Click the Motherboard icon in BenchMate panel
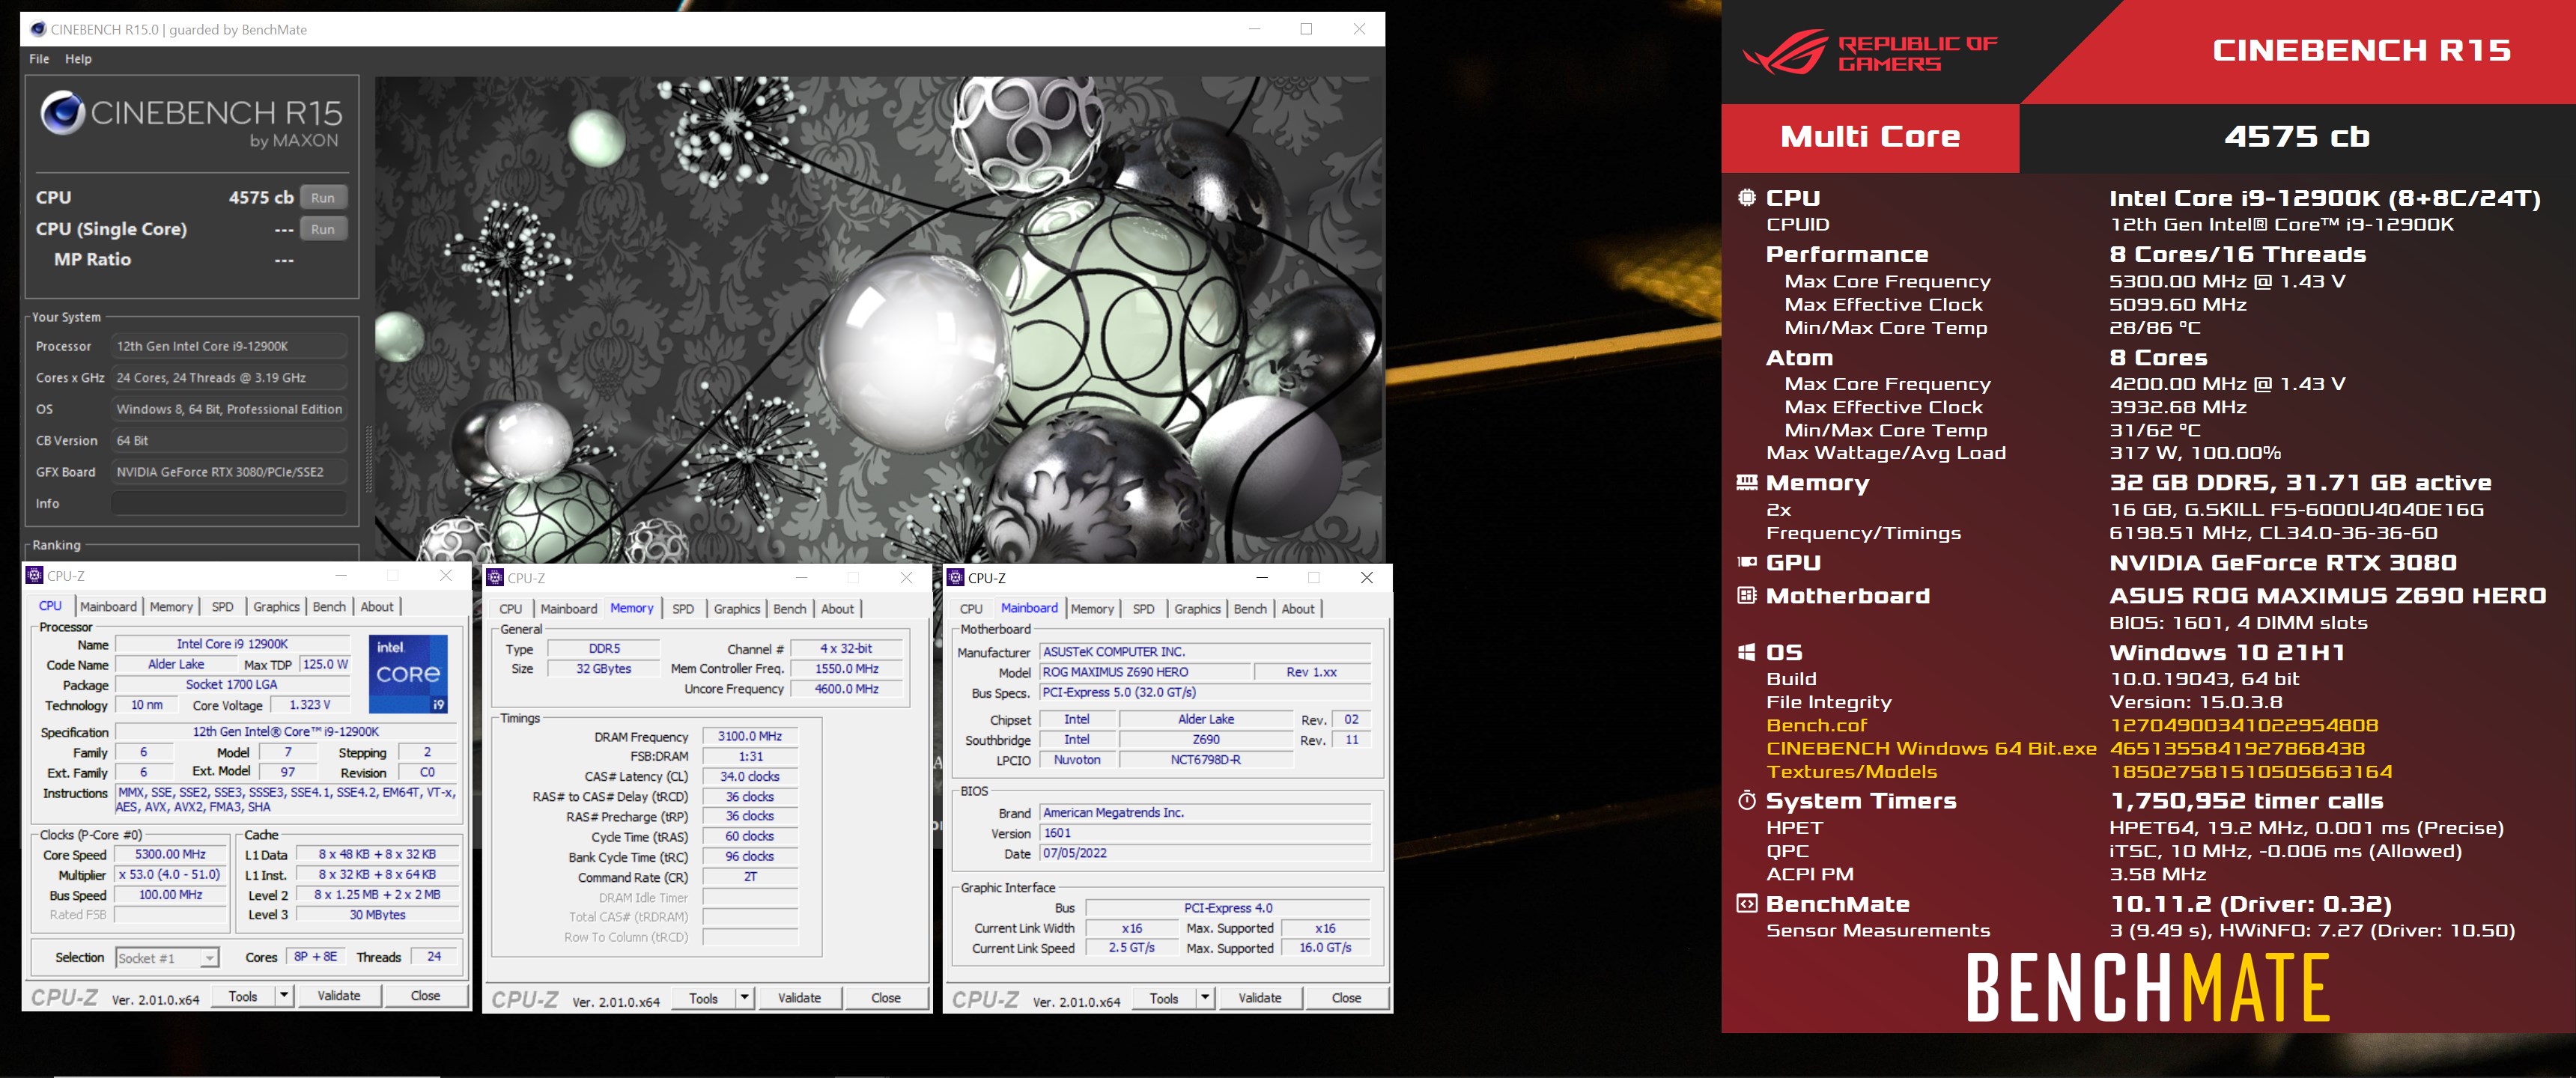2576x1078 pixels. pyautogui.click(x=1746, y=596)
